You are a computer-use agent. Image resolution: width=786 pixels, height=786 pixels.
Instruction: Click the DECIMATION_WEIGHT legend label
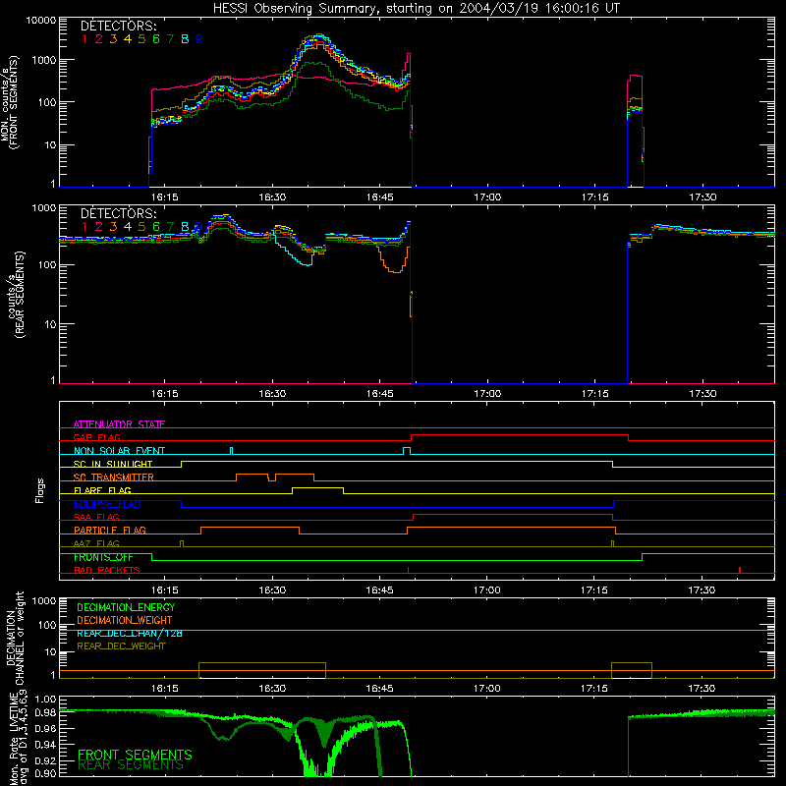click(x=125, y=620)
